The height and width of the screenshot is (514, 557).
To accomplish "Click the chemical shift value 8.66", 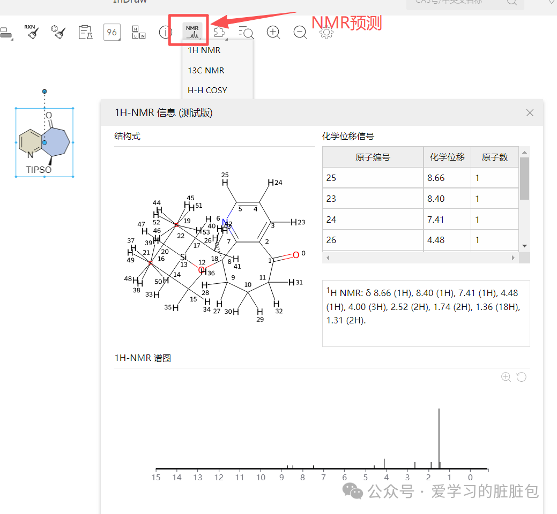I will pyautogui.click(x=436, y=178).
